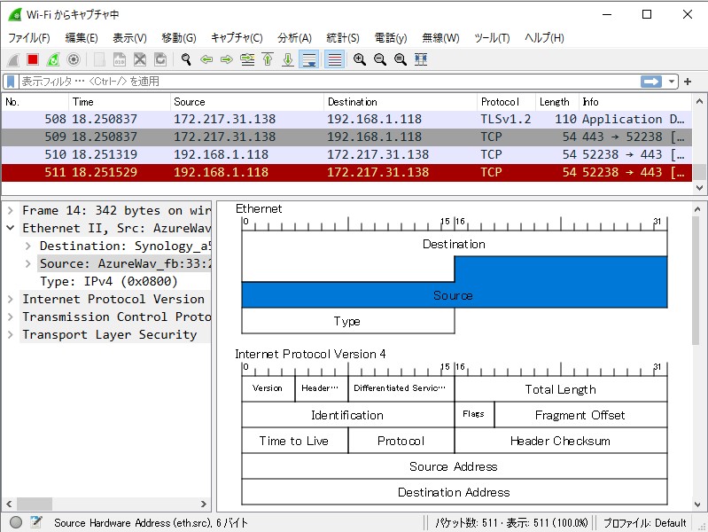Select the Type: IPv4 (0x0800) row
This screenshot has height=532, width=708.
point(108,281)
